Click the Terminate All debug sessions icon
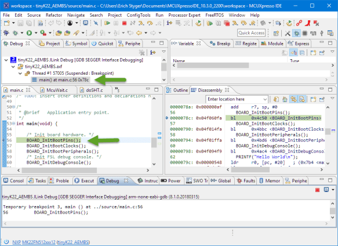 coord(227,23)
